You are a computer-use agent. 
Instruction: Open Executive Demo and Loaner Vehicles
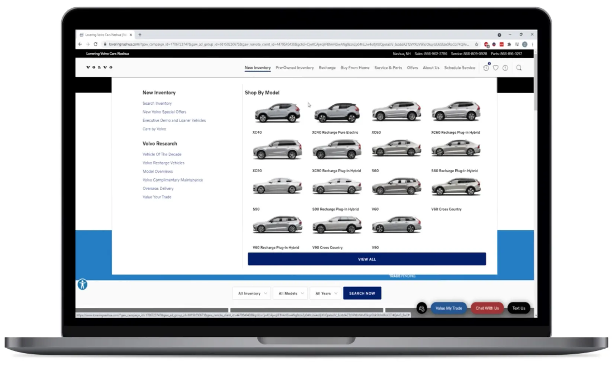[174, 120]
